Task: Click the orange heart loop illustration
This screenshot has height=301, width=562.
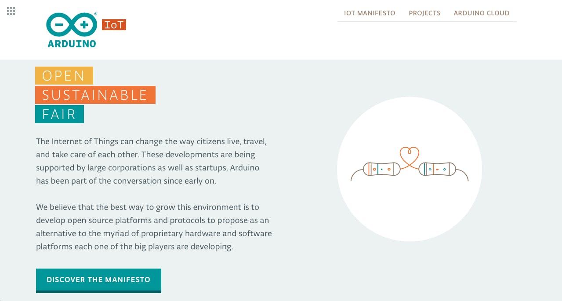Action: 409,156
